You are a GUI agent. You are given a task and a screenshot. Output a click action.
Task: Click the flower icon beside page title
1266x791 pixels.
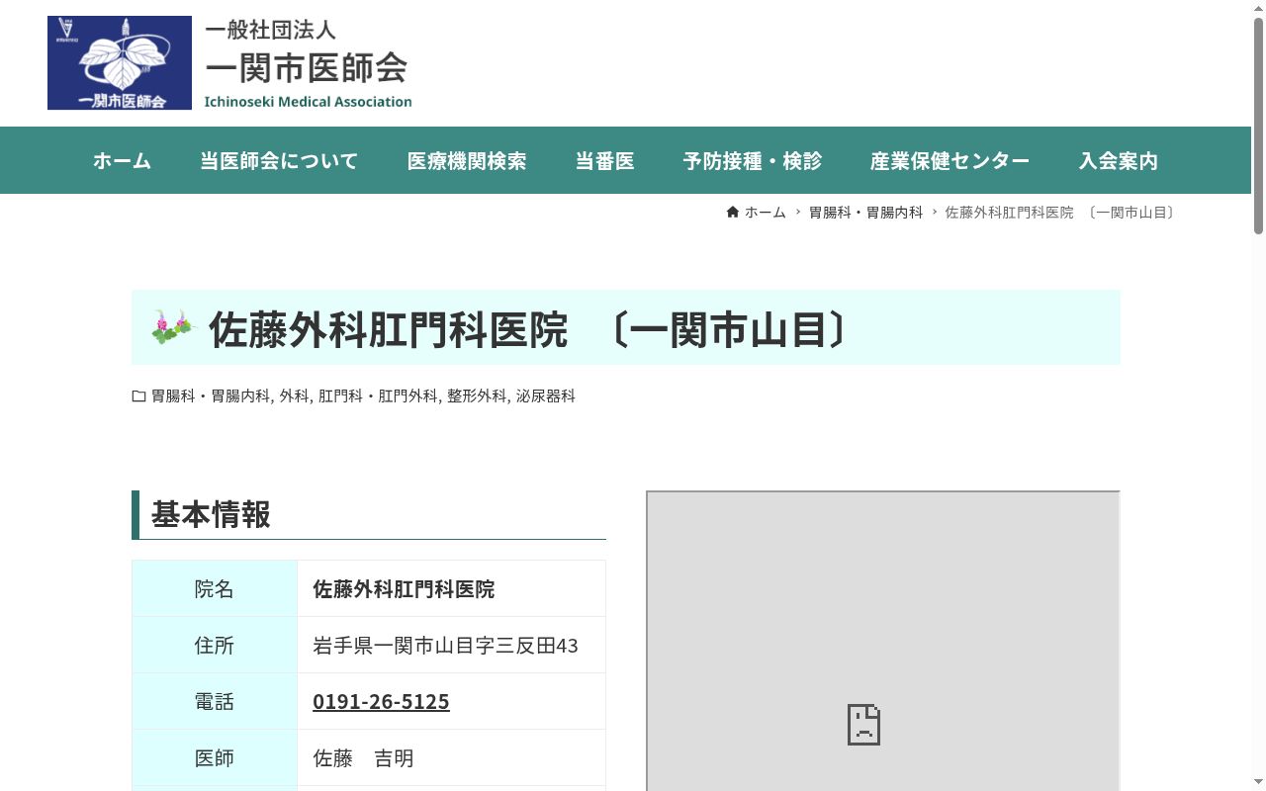(x=174, y=326)
